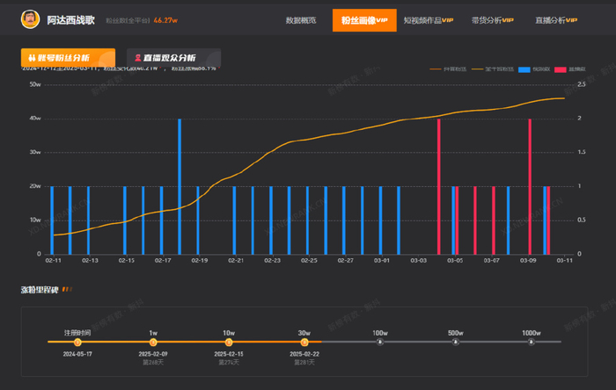Switch to 短视频作品 VIP tab
The image size is (616, 390).
pyautogui.click(x=429, y=20)
